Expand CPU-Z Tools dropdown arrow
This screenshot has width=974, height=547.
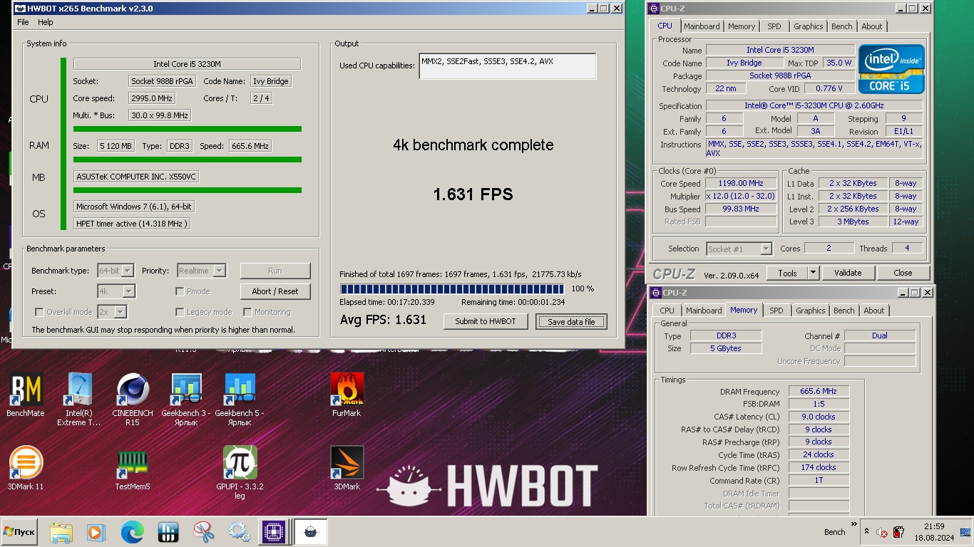point(813,273)
